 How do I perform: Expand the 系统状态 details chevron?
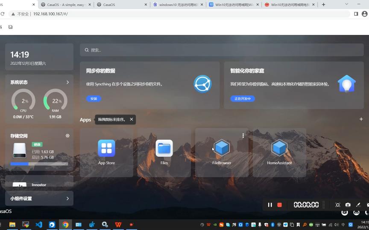[67, 82]
